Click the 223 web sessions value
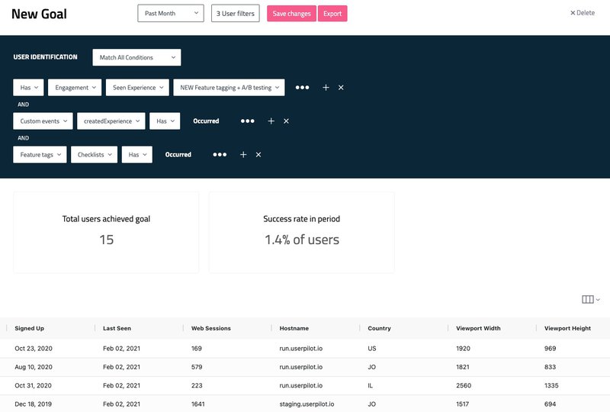This screenshot has height=412, width=610. point(197,385)
